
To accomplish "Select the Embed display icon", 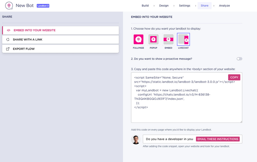I will (168, 39).
